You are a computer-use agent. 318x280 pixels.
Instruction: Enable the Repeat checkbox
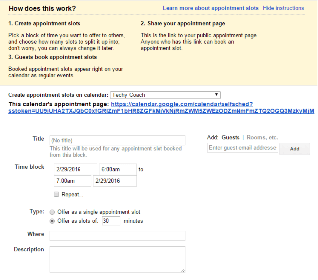click(57, 194)
